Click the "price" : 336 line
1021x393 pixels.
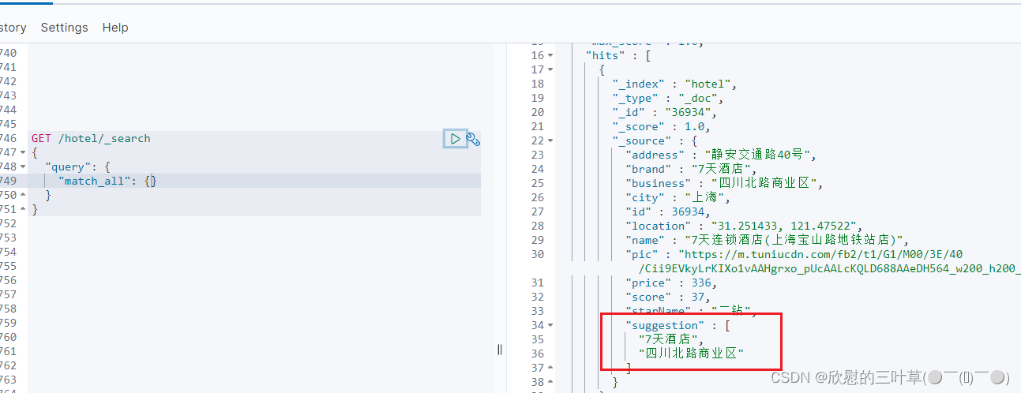coord(670,283)
